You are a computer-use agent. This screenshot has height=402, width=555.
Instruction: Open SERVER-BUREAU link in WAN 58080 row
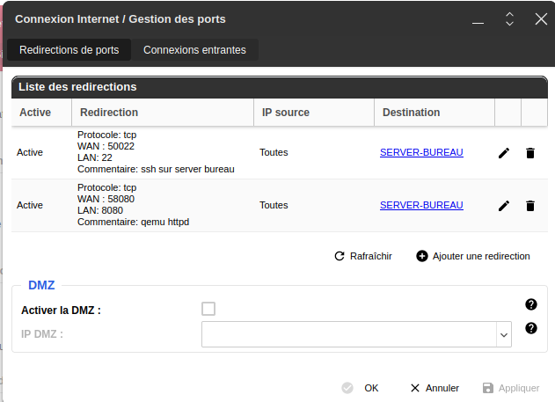point(421,205)
